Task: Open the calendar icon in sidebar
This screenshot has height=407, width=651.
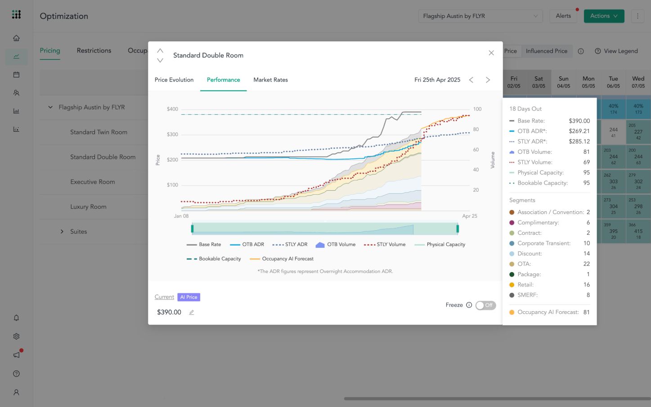Action: point(16,75)
